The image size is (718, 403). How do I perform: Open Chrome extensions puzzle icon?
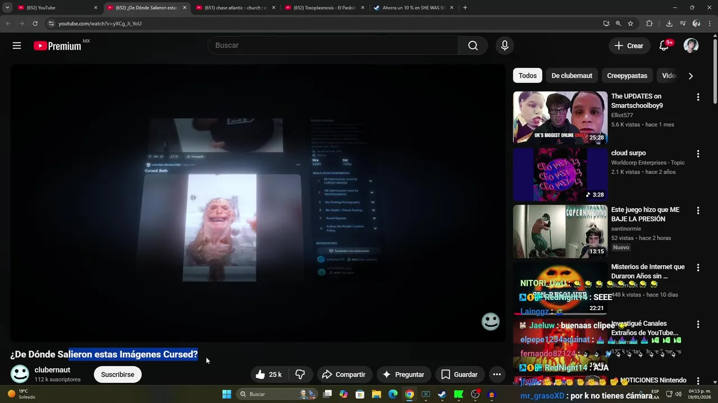click(650, 24)
